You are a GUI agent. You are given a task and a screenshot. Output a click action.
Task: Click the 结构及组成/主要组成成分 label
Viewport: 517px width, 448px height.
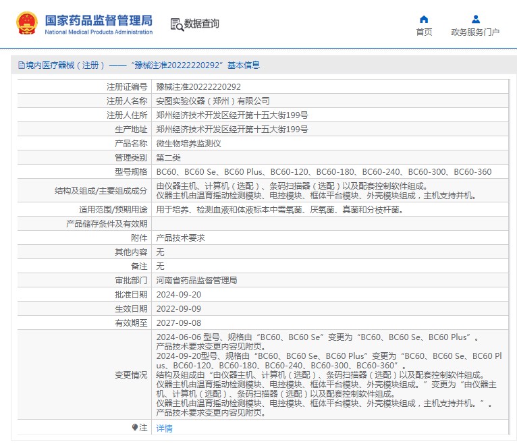(x=101, y=191)
